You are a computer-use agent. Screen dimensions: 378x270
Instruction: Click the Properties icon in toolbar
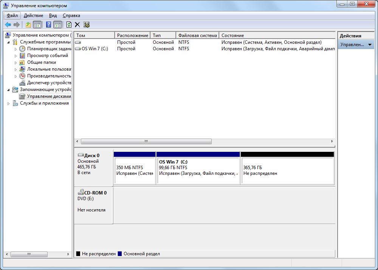click(x=87, y=25)
